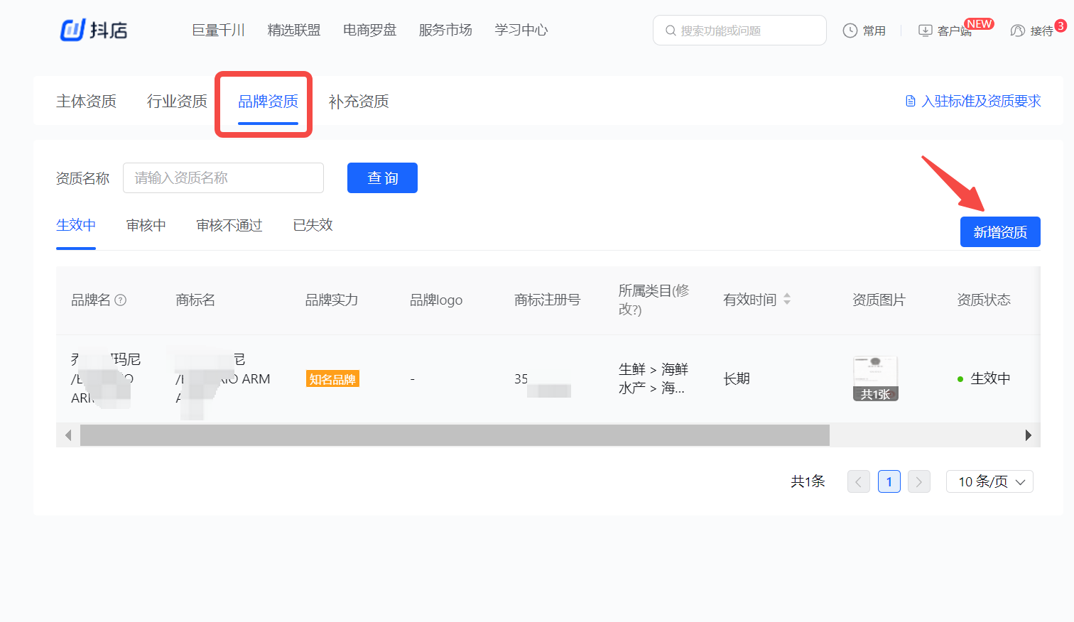
Task: Select the 审核中 filter tab
Action: pyautogui.click(x=146, y=224)
